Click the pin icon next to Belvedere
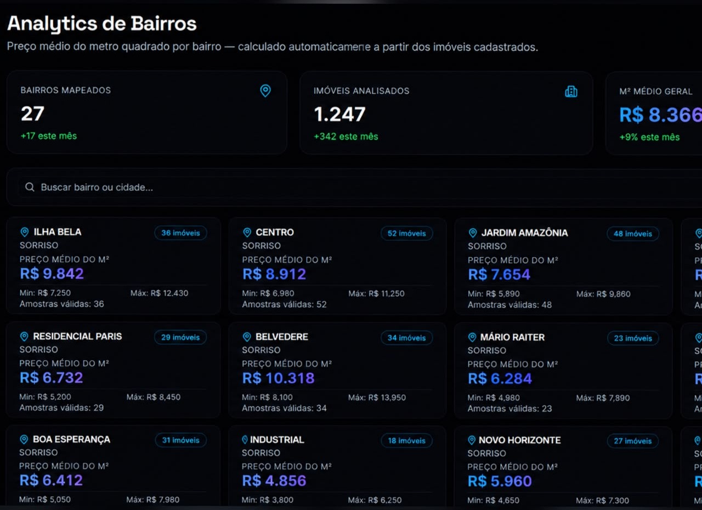The height and width of the screenshot is (510, 702). [x=247, y=337]
